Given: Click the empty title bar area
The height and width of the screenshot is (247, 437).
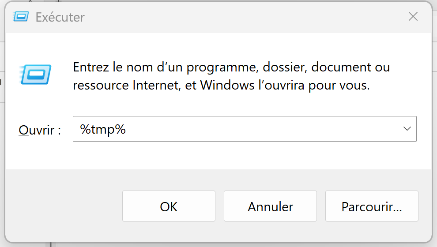Looking at the screenshot, I should pyautogui.click(x=243, y=17).
